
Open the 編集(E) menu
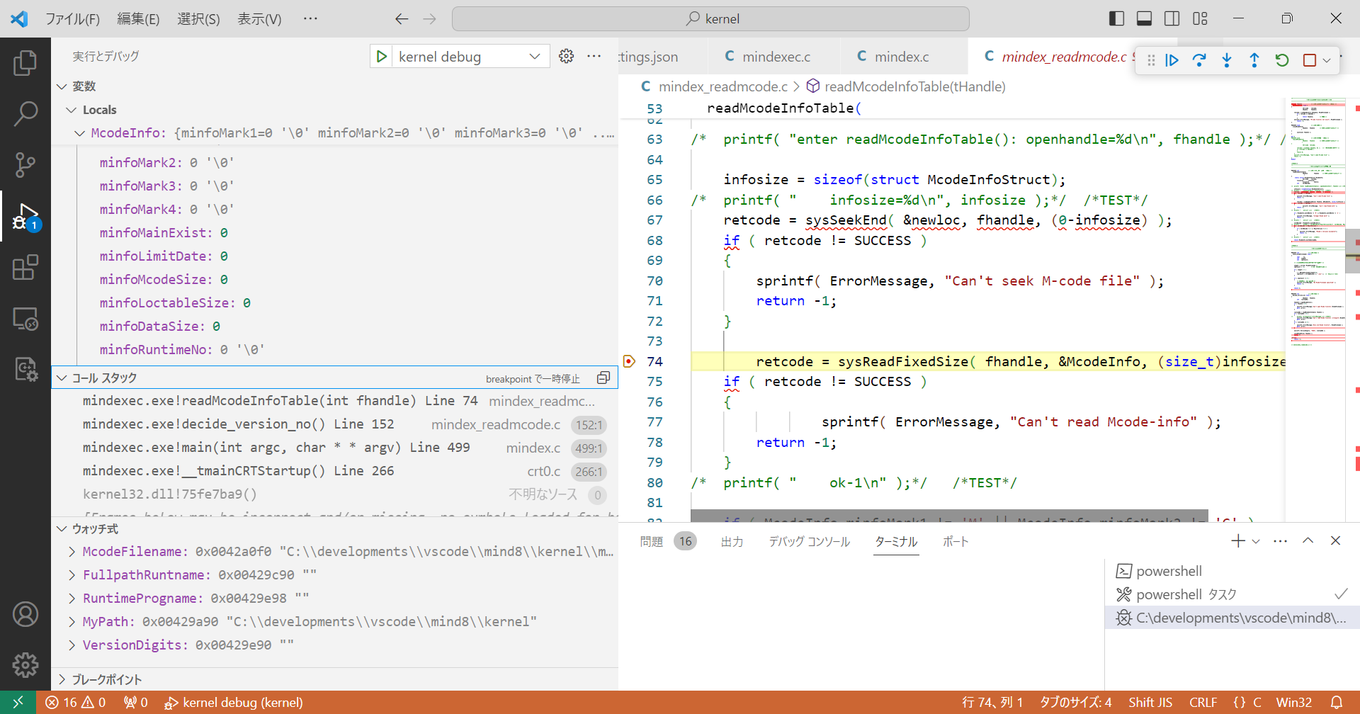point(138,19)
